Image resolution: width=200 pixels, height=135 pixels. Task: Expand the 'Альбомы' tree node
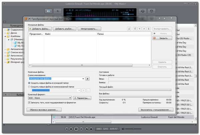[5, 36]
